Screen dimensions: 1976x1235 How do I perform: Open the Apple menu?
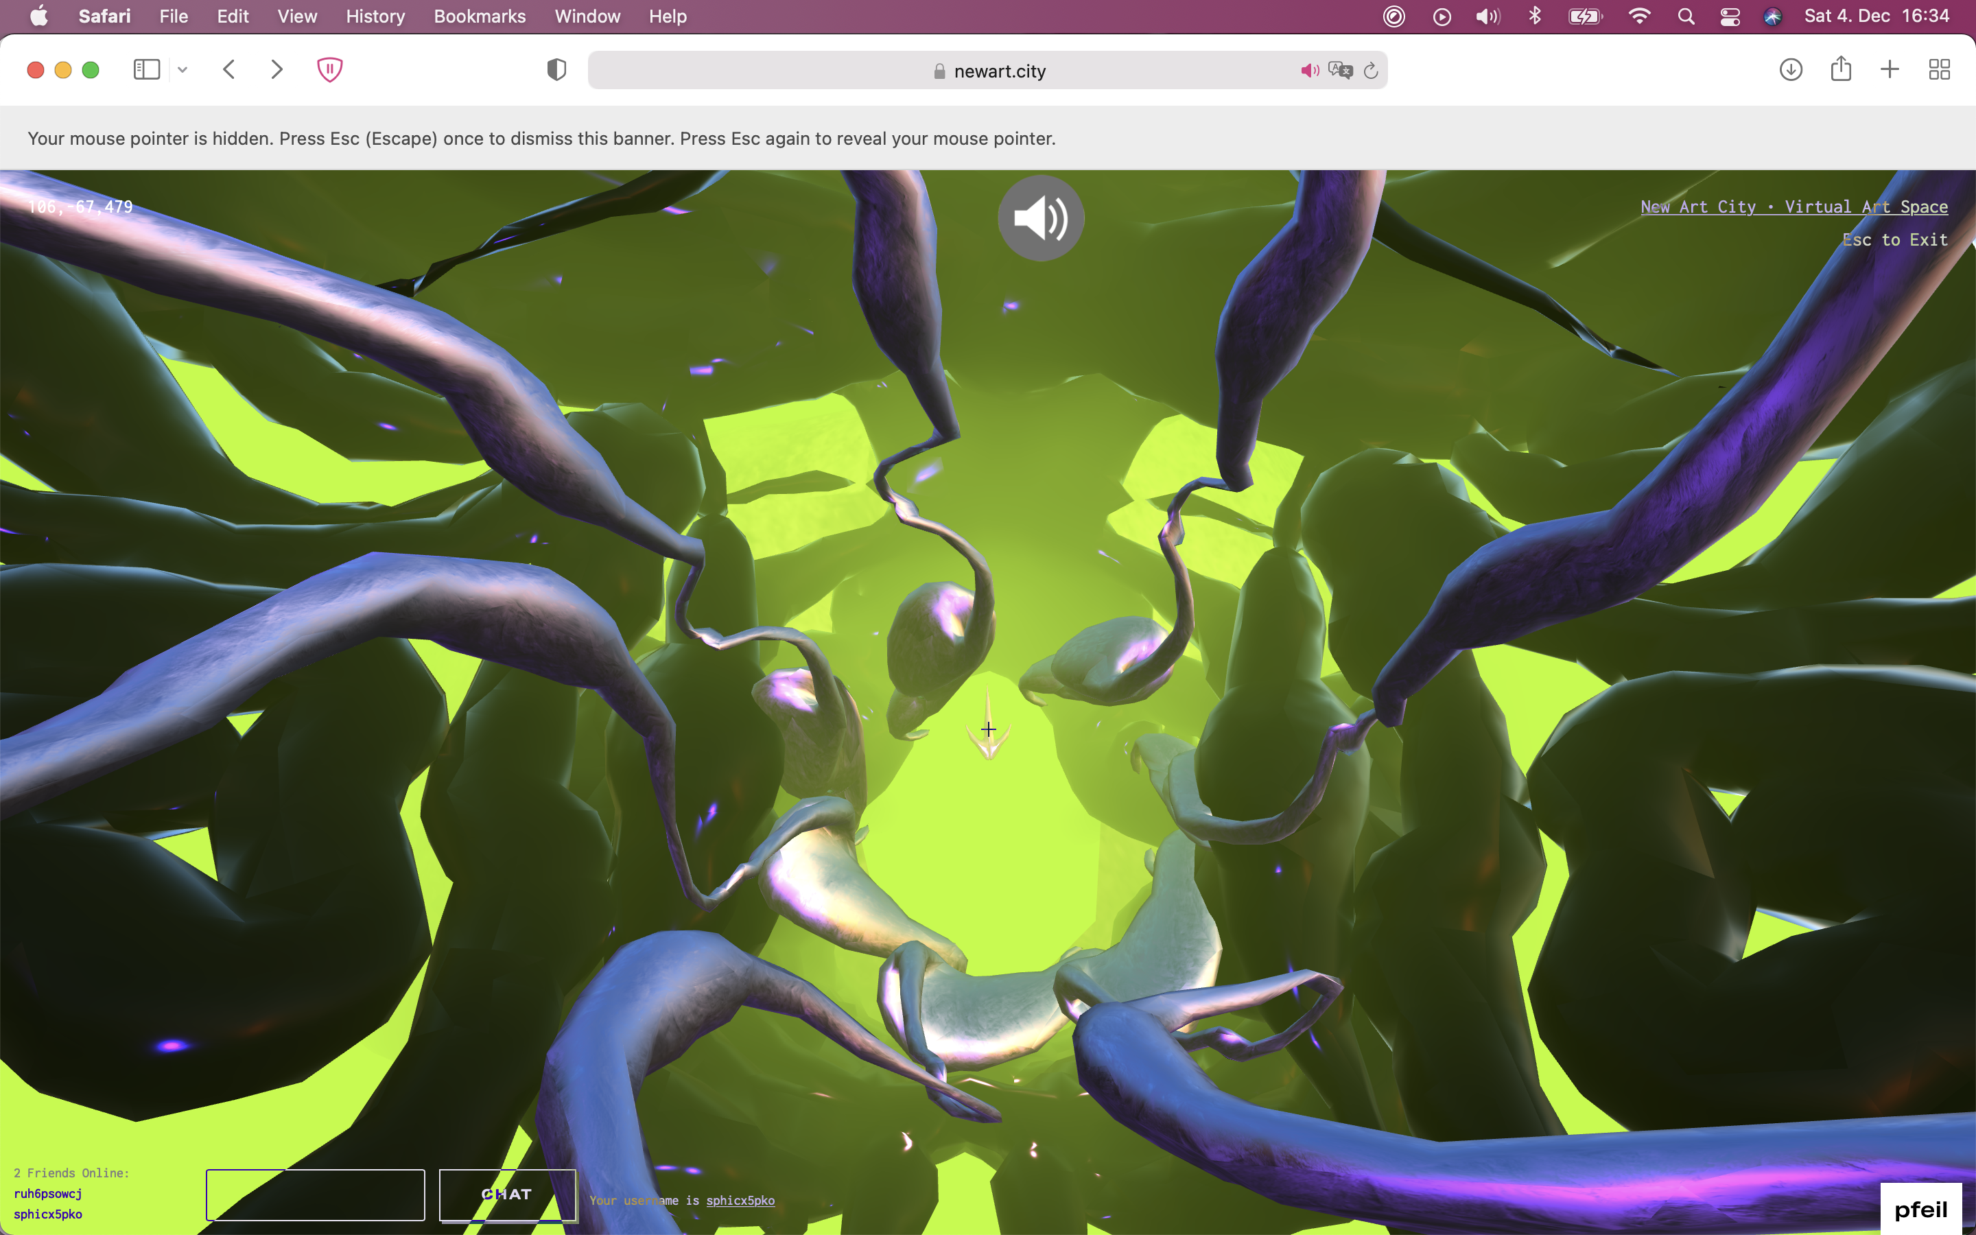click(x=38, y=16)
